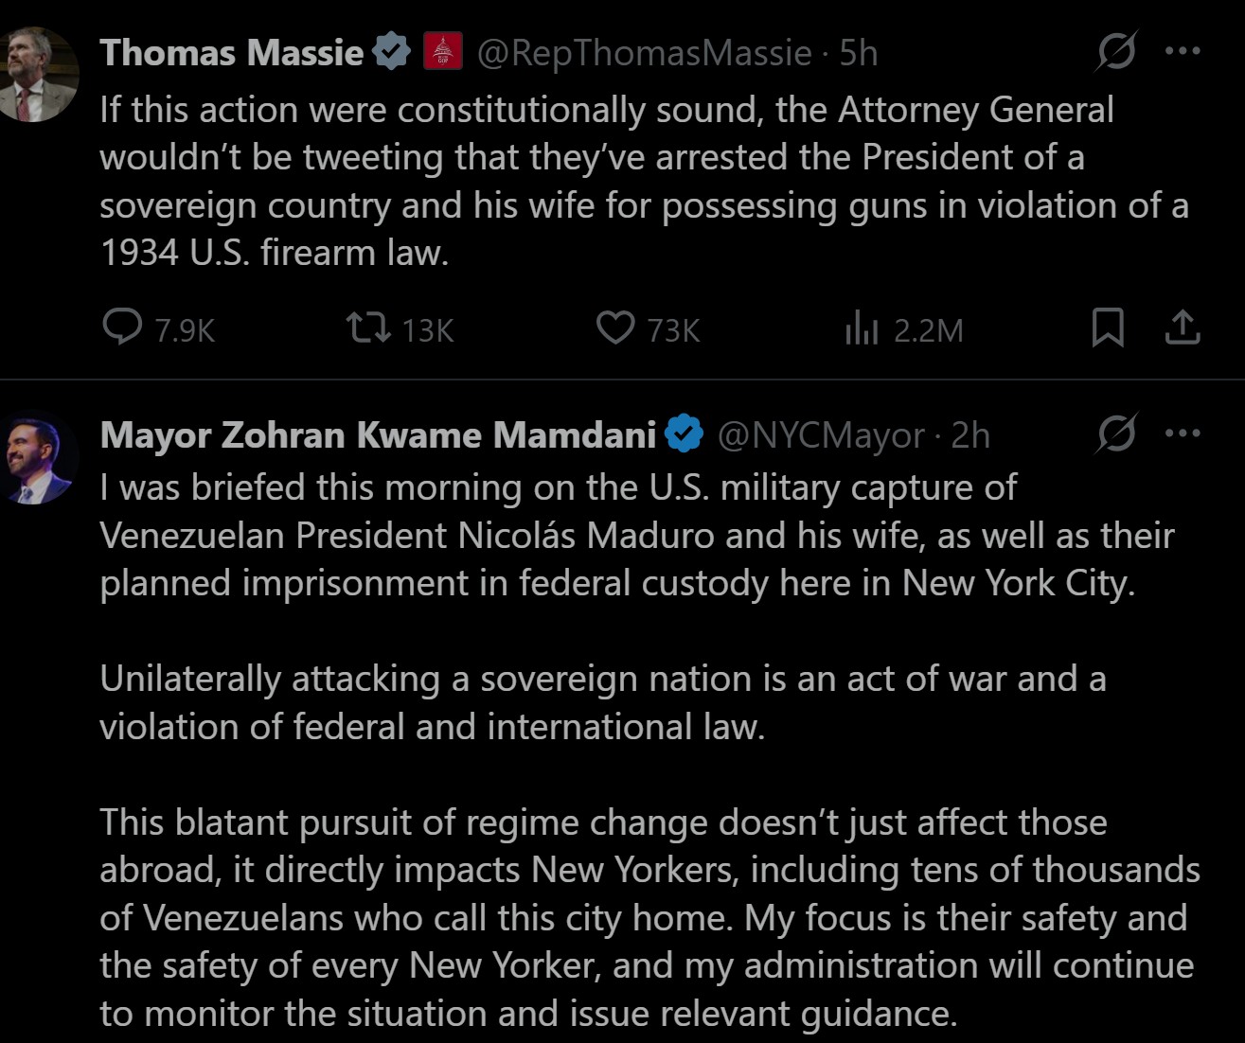Click Massie's blue verified badge
Screen dimensions: 1245x1043
tap(391, 52)
